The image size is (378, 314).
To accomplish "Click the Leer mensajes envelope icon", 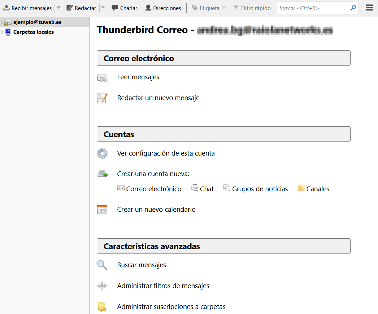I will point(102,78).
